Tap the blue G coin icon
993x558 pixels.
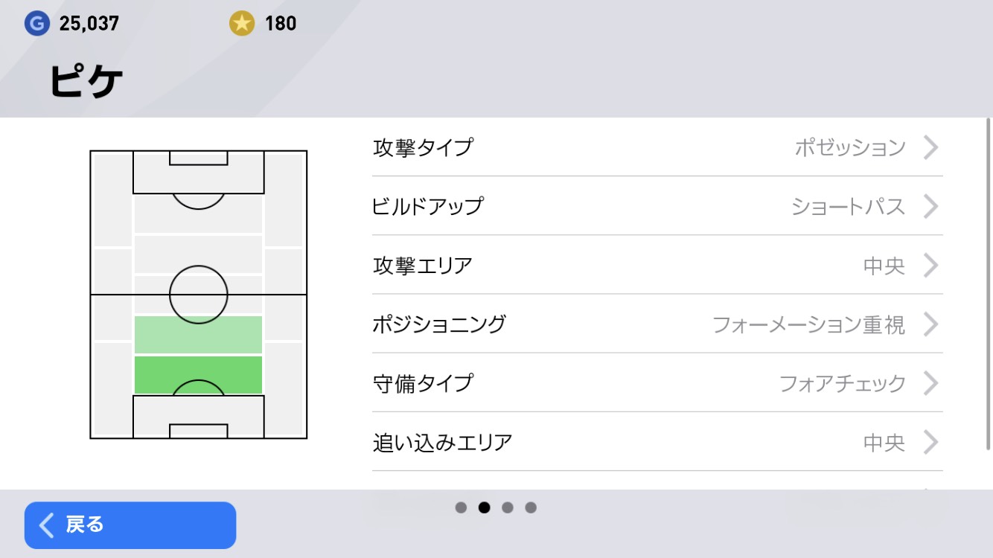click(x=36, y=24)
